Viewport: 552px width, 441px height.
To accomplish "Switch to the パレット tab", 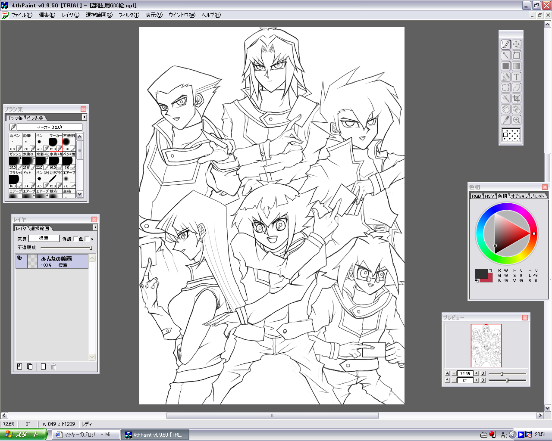I will [537, 196].
